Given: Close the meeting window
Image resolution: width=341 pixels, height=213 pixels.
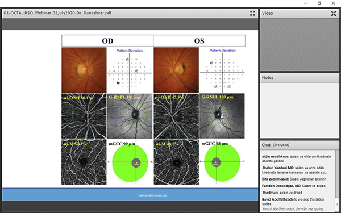Looking at the screenshot, I should coord(333,3).
